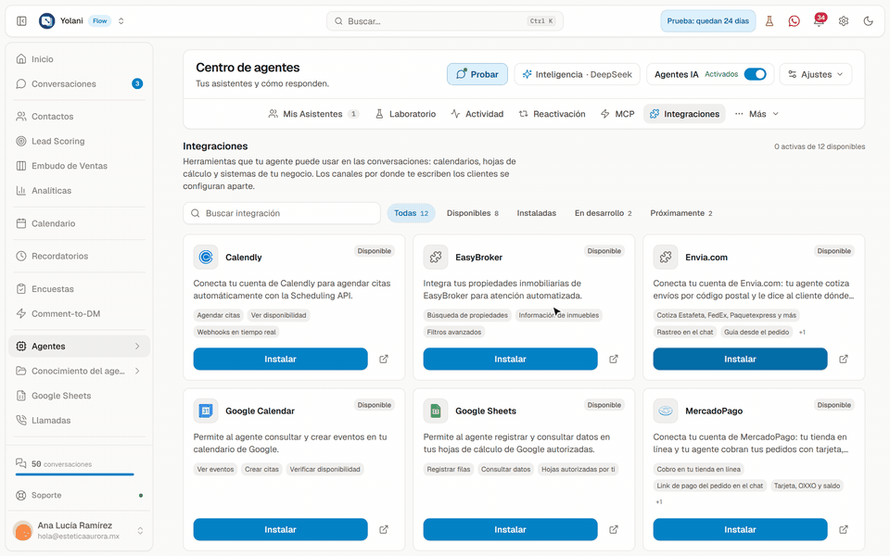Screen dimensions: 890x556
Task: Switch to Mis Asistentes tab
Action: [x=313, y=114]
